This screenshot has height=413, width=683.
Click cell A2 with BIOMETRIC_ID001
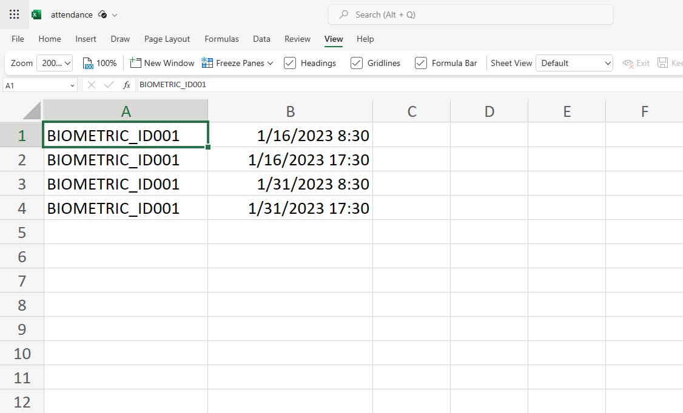(126, 159)
